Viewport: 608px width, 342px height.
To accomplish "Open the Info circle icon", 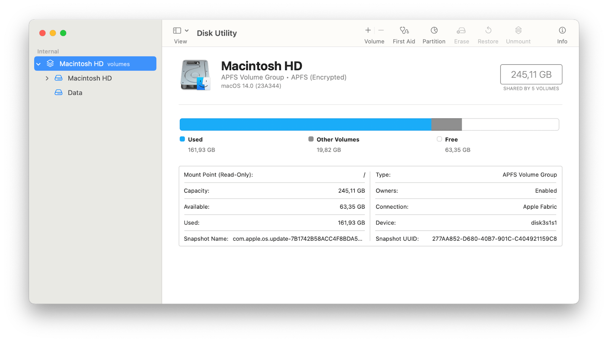I will pos(562,30).
